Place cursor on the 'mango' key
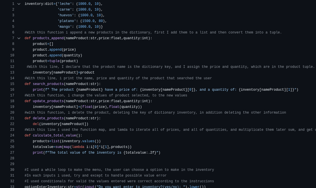The width and height of the screenshot is (316, 188). [x=65, y=27]
